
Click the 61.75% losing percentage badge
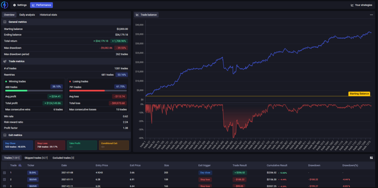tap(120, 87)
